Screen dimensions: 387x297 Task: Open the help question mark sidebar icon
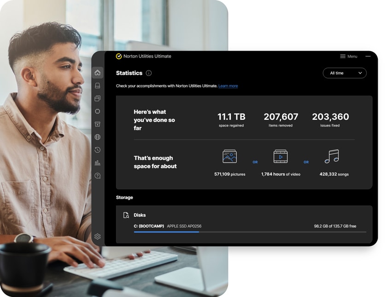[97, 176]
